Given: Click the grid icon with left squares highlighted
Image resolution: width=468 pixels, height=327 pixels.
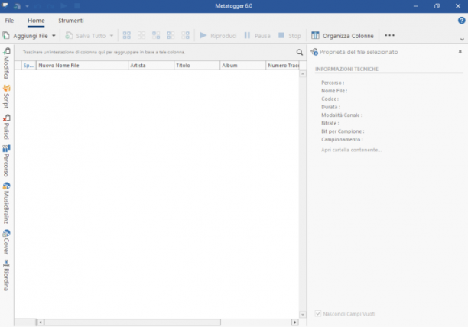Looking at the screenshot, I should [171, 35].
